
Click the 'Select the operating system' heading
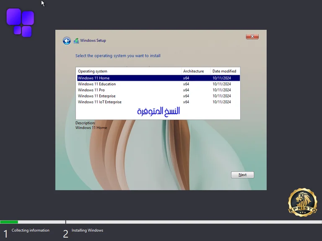(x=118, y=56)
